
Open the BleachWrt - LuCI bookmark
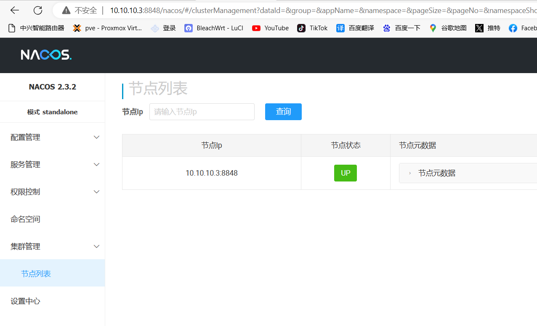coord(214,28)
